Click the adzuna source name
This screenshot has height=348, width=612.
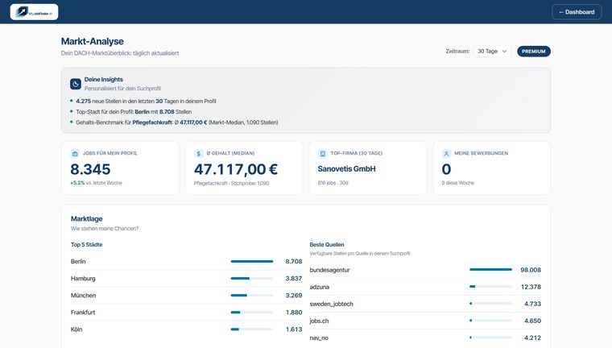coord(319,287)
